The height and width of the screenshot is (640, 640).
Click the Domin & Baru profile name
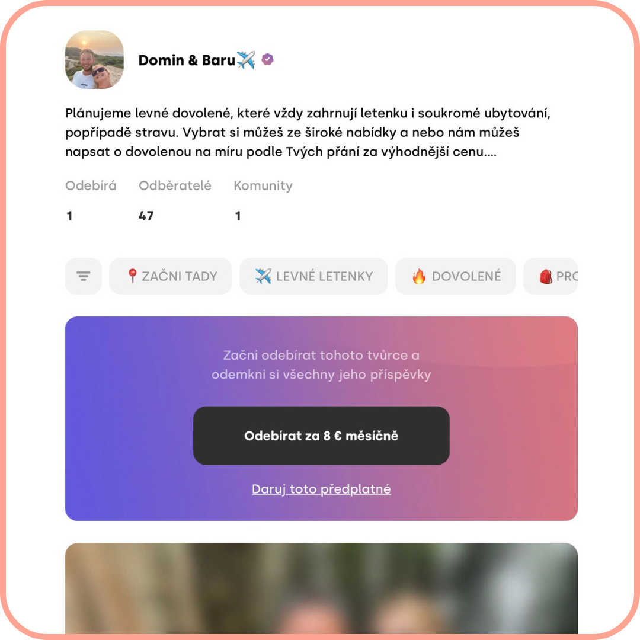187,60
